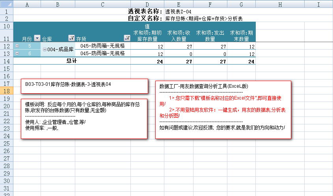Collapse month 6 pivot row

tap(17, 53)
